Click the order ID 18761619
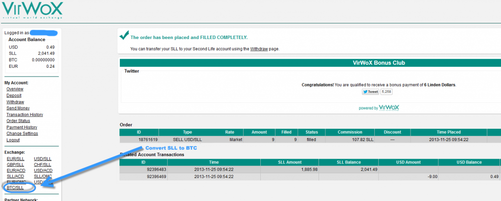Screen dimensions: 501x201 click(147, 140)
